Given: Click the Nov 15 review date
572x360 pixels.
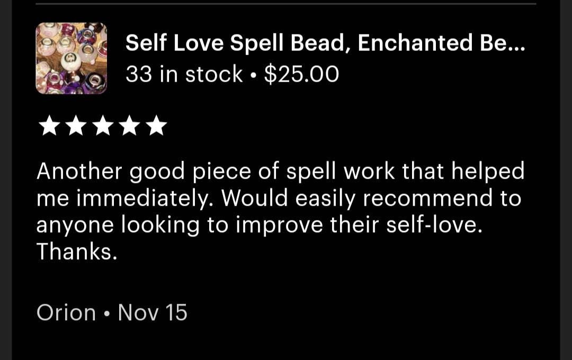Looking at the screenshot, I should pyautogui.click(x=153, y=312).
